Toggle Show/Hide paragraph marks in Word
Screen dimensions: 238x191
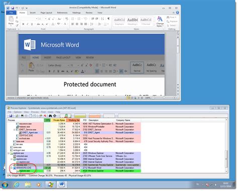coord(108,19)
